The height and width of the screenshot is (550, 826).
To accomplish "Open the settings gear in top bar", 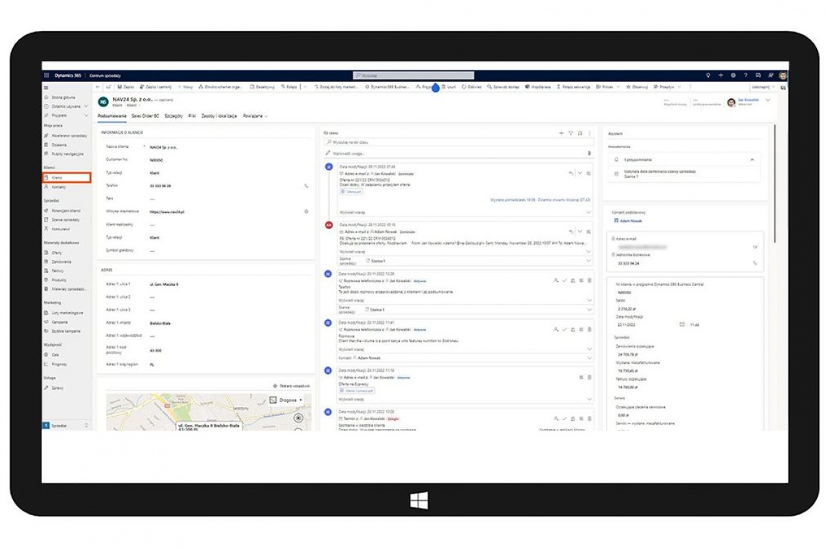I will tap(733, 75).
